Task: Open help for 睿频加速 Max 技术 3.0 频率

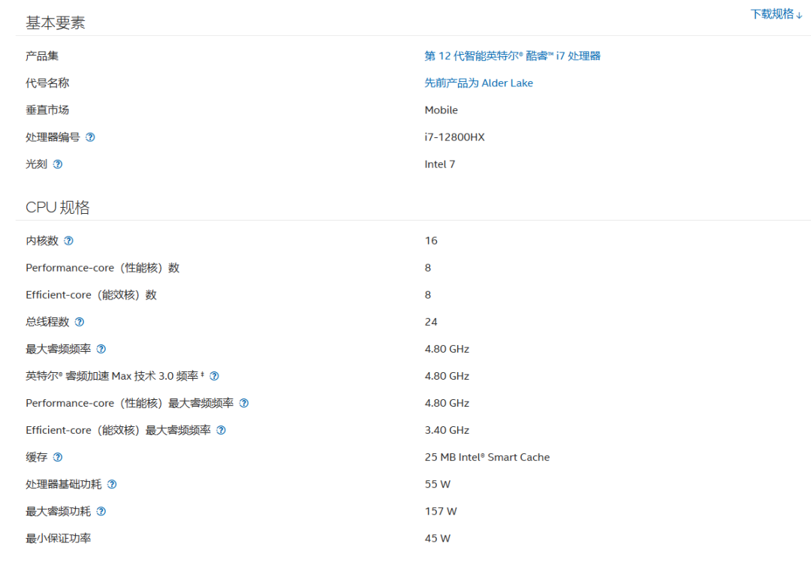Action: tap(215, 377)
